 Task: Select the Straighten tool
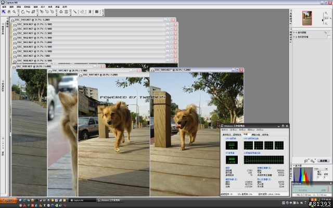click(28, 11)
